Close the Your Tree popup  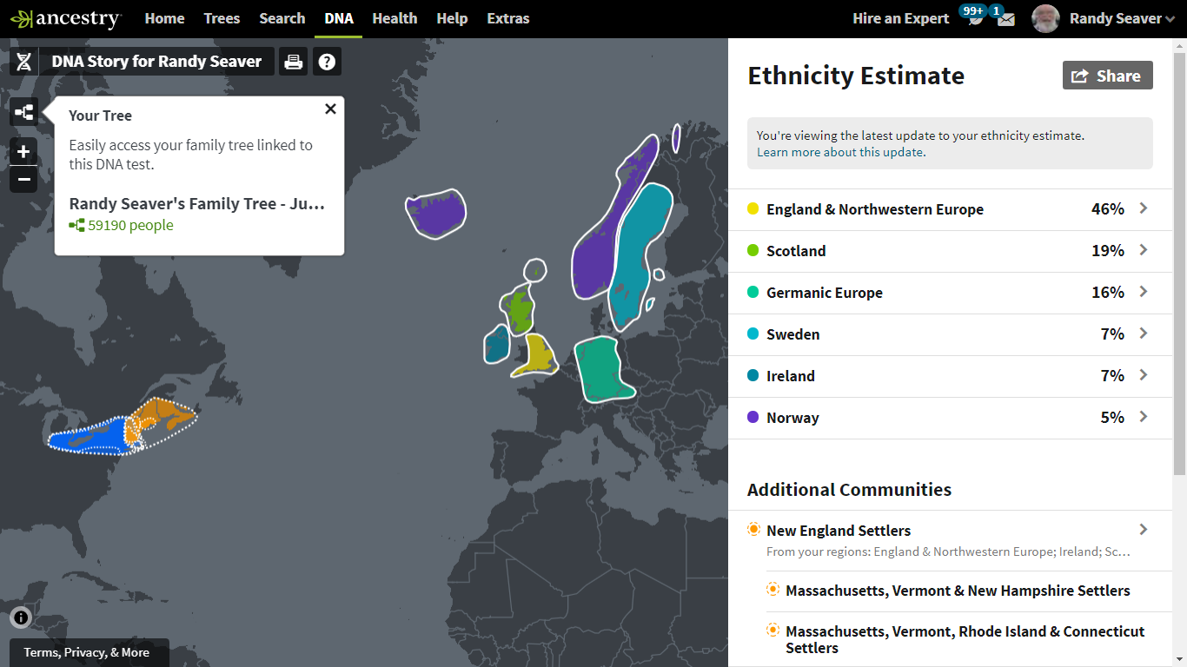pyautogui.click(x=330, y=109)
